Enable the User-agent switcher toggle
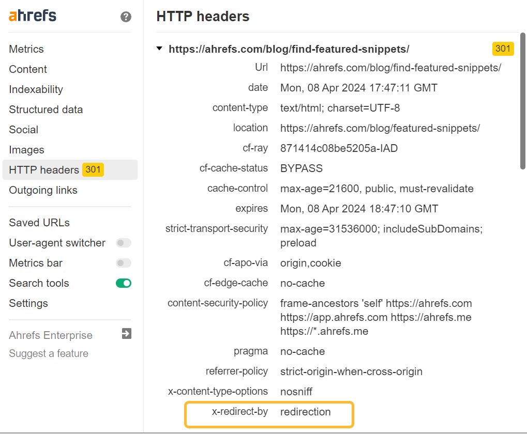Screen dimensions: 527x434 click(123, 243)
